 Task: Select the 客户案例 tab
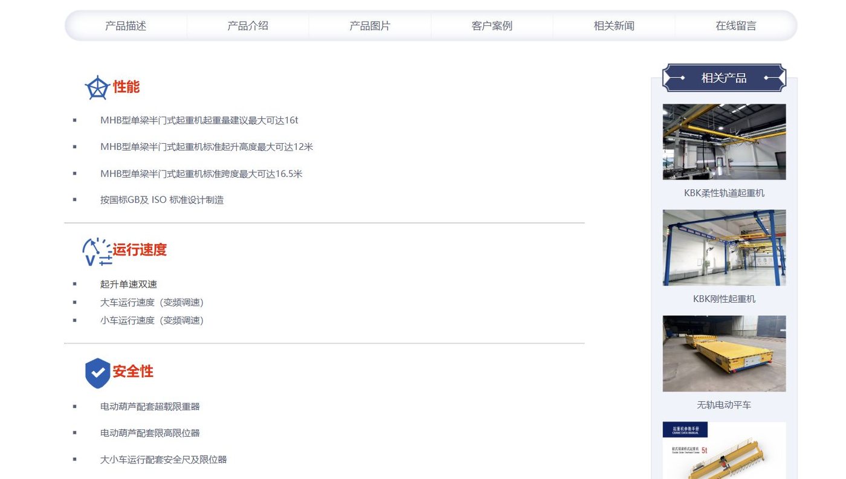click(492, 26)
